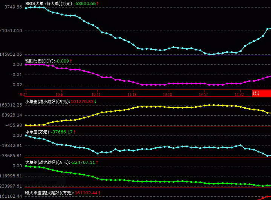The width and height of the screenshot is (271, 200).
Task: Click the red up arrow after BBD value
Action: 98,3
